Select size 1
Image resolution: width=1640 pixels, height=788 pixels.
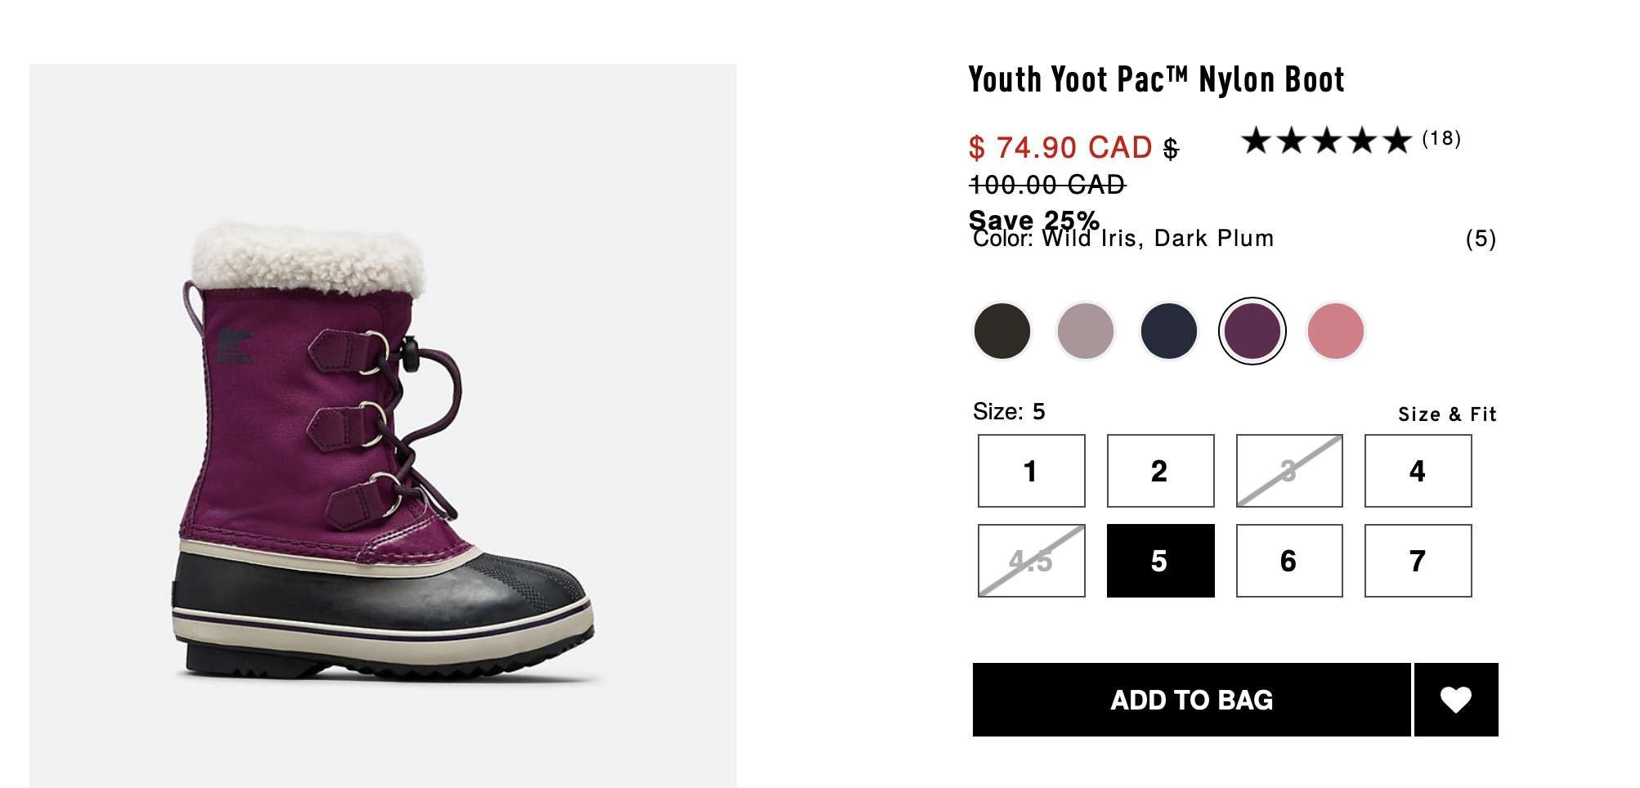1031,471
